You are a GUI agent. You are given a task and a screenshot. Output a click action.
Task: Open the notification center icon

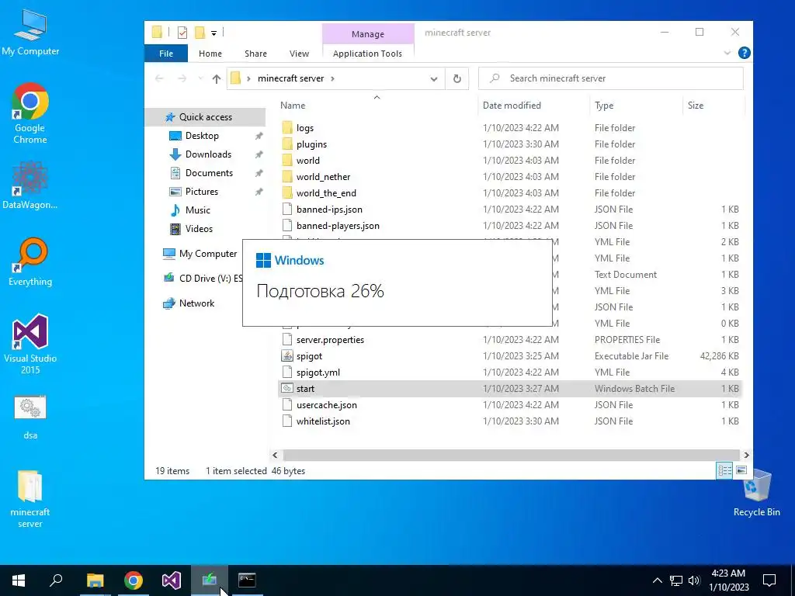[x=769, y=580]
